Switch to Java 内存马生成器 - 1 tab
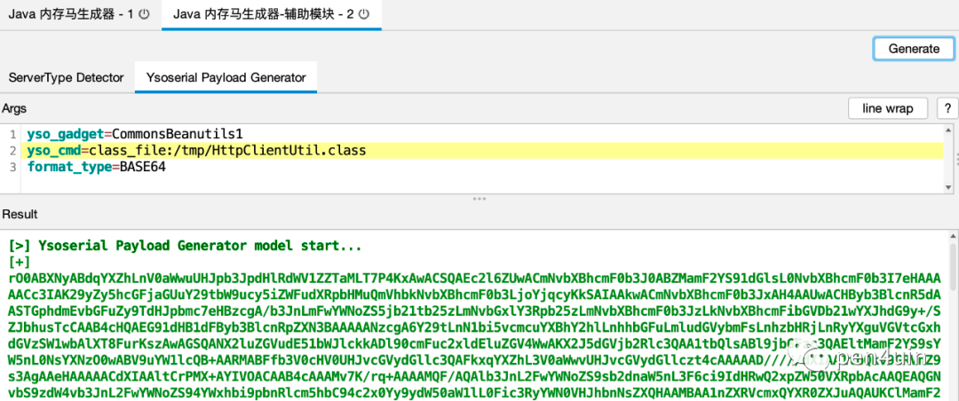959x401 pixels. click(80, 14)
